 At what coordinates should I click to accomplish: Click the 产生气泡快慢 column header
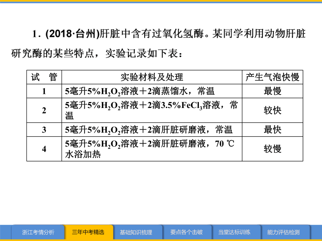pyautogui.click(x=273, y=77)
